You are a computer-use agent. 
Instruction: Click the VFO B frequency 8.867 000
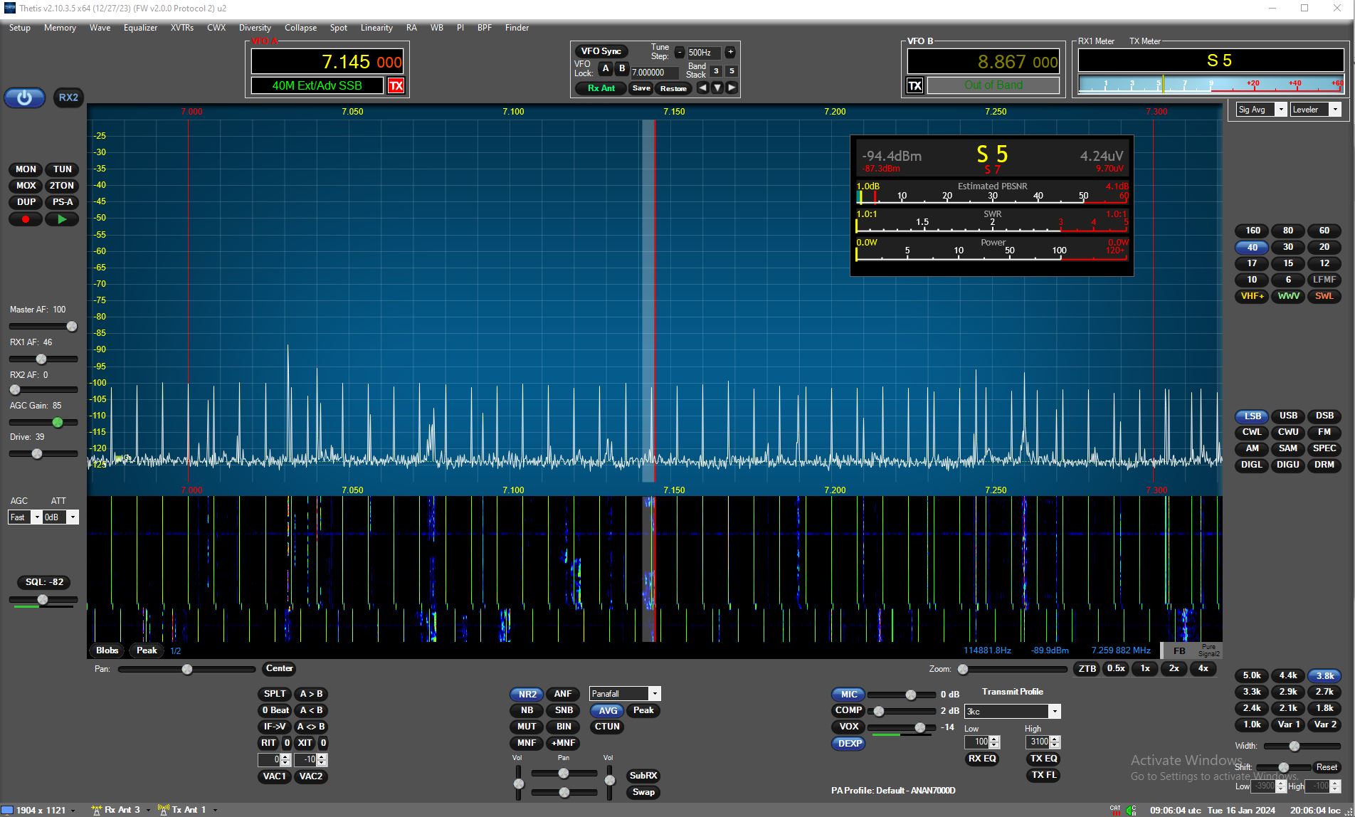click(x=983, y=62)
